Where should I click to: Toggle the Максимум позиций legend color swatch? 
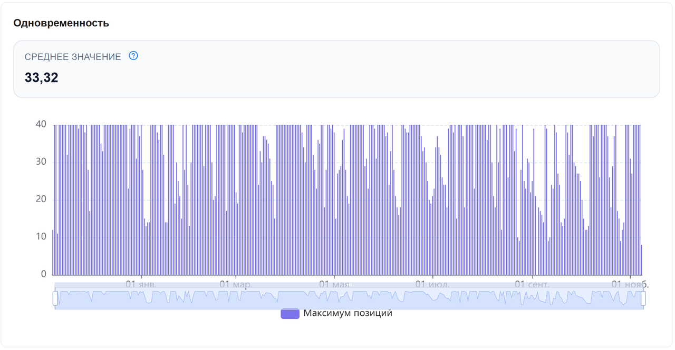click(290, 314)
